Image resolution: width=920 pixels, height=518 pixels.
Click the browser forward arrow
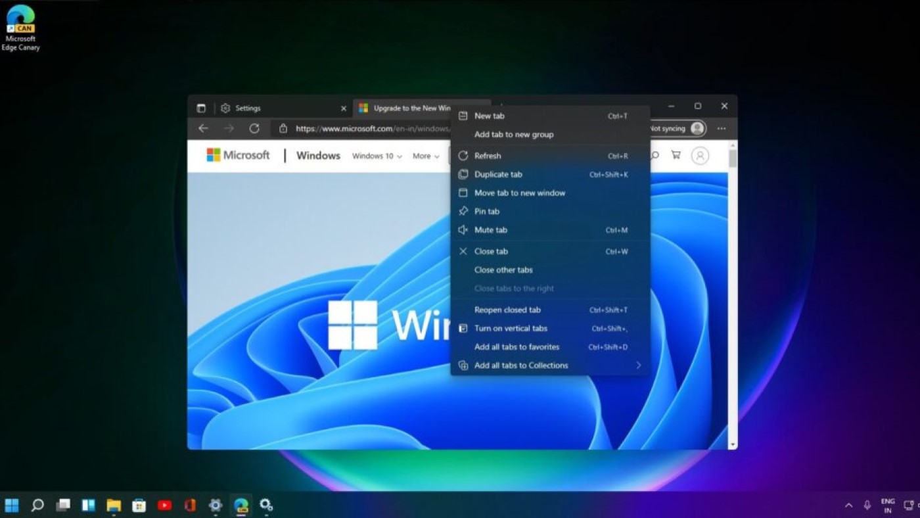(x=229, y=128)
